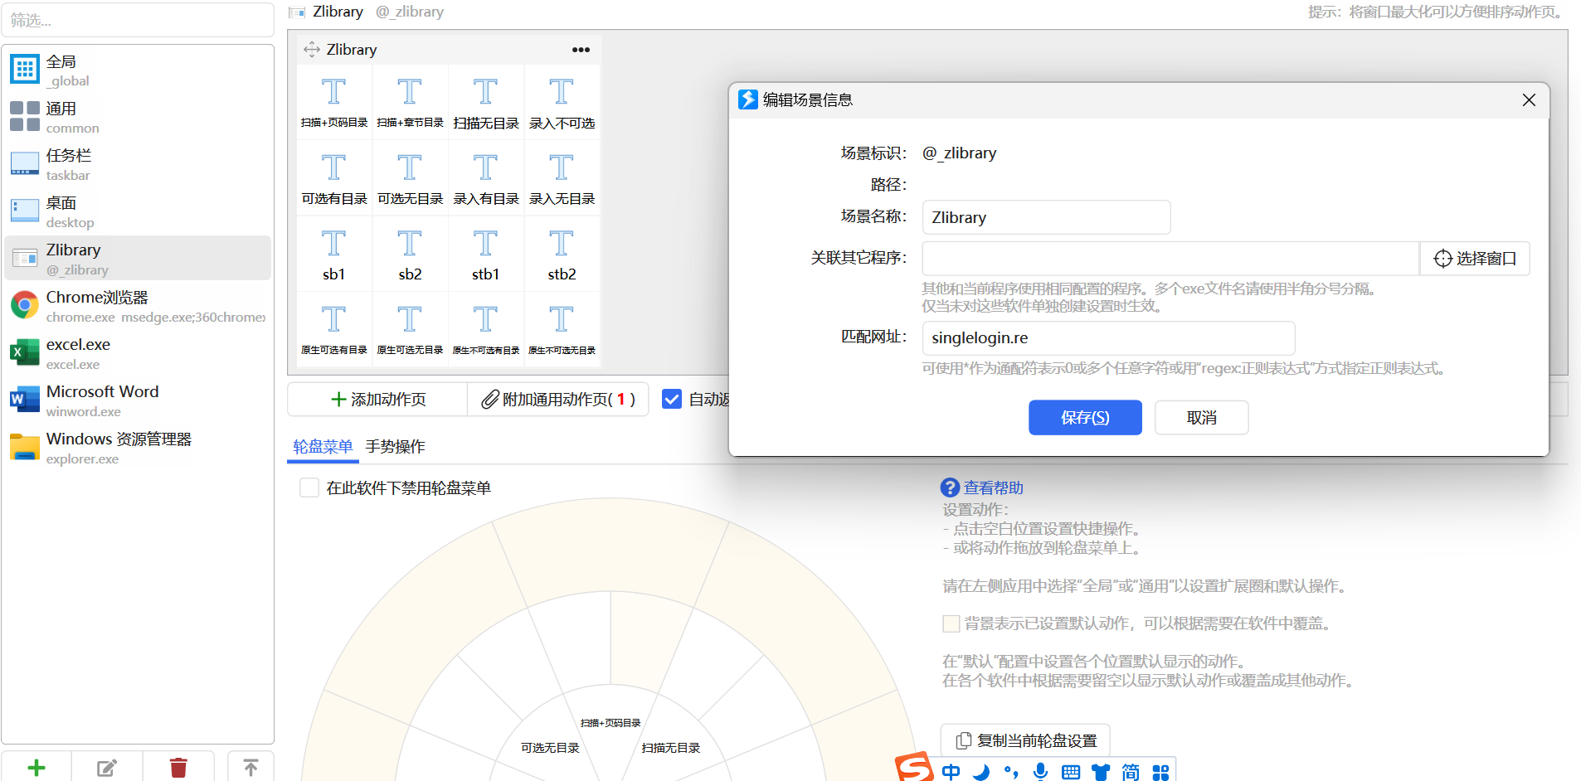Click the Sogou input method S logo

[914, 767]
